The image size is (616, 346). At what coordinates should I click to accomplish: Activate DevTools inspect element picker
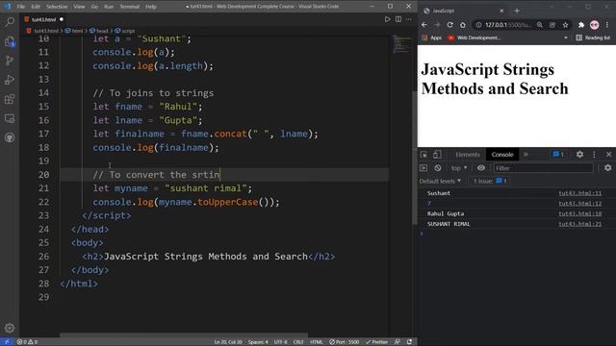click(423, 155)
